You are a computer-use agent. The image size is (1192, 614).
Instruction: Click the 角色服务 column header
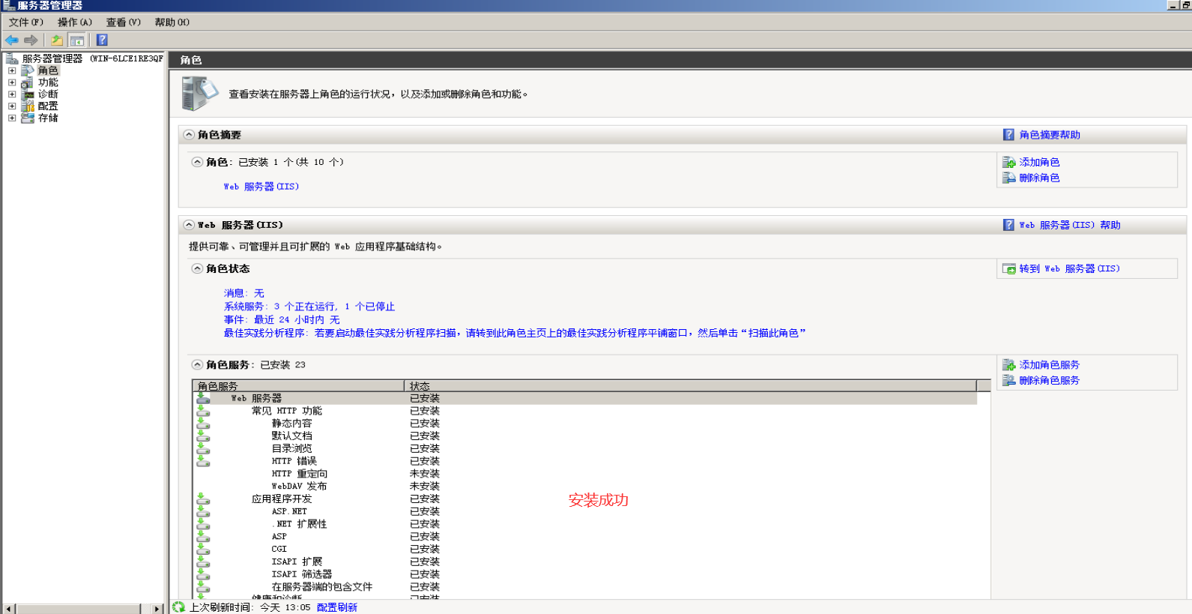point(298,386)
